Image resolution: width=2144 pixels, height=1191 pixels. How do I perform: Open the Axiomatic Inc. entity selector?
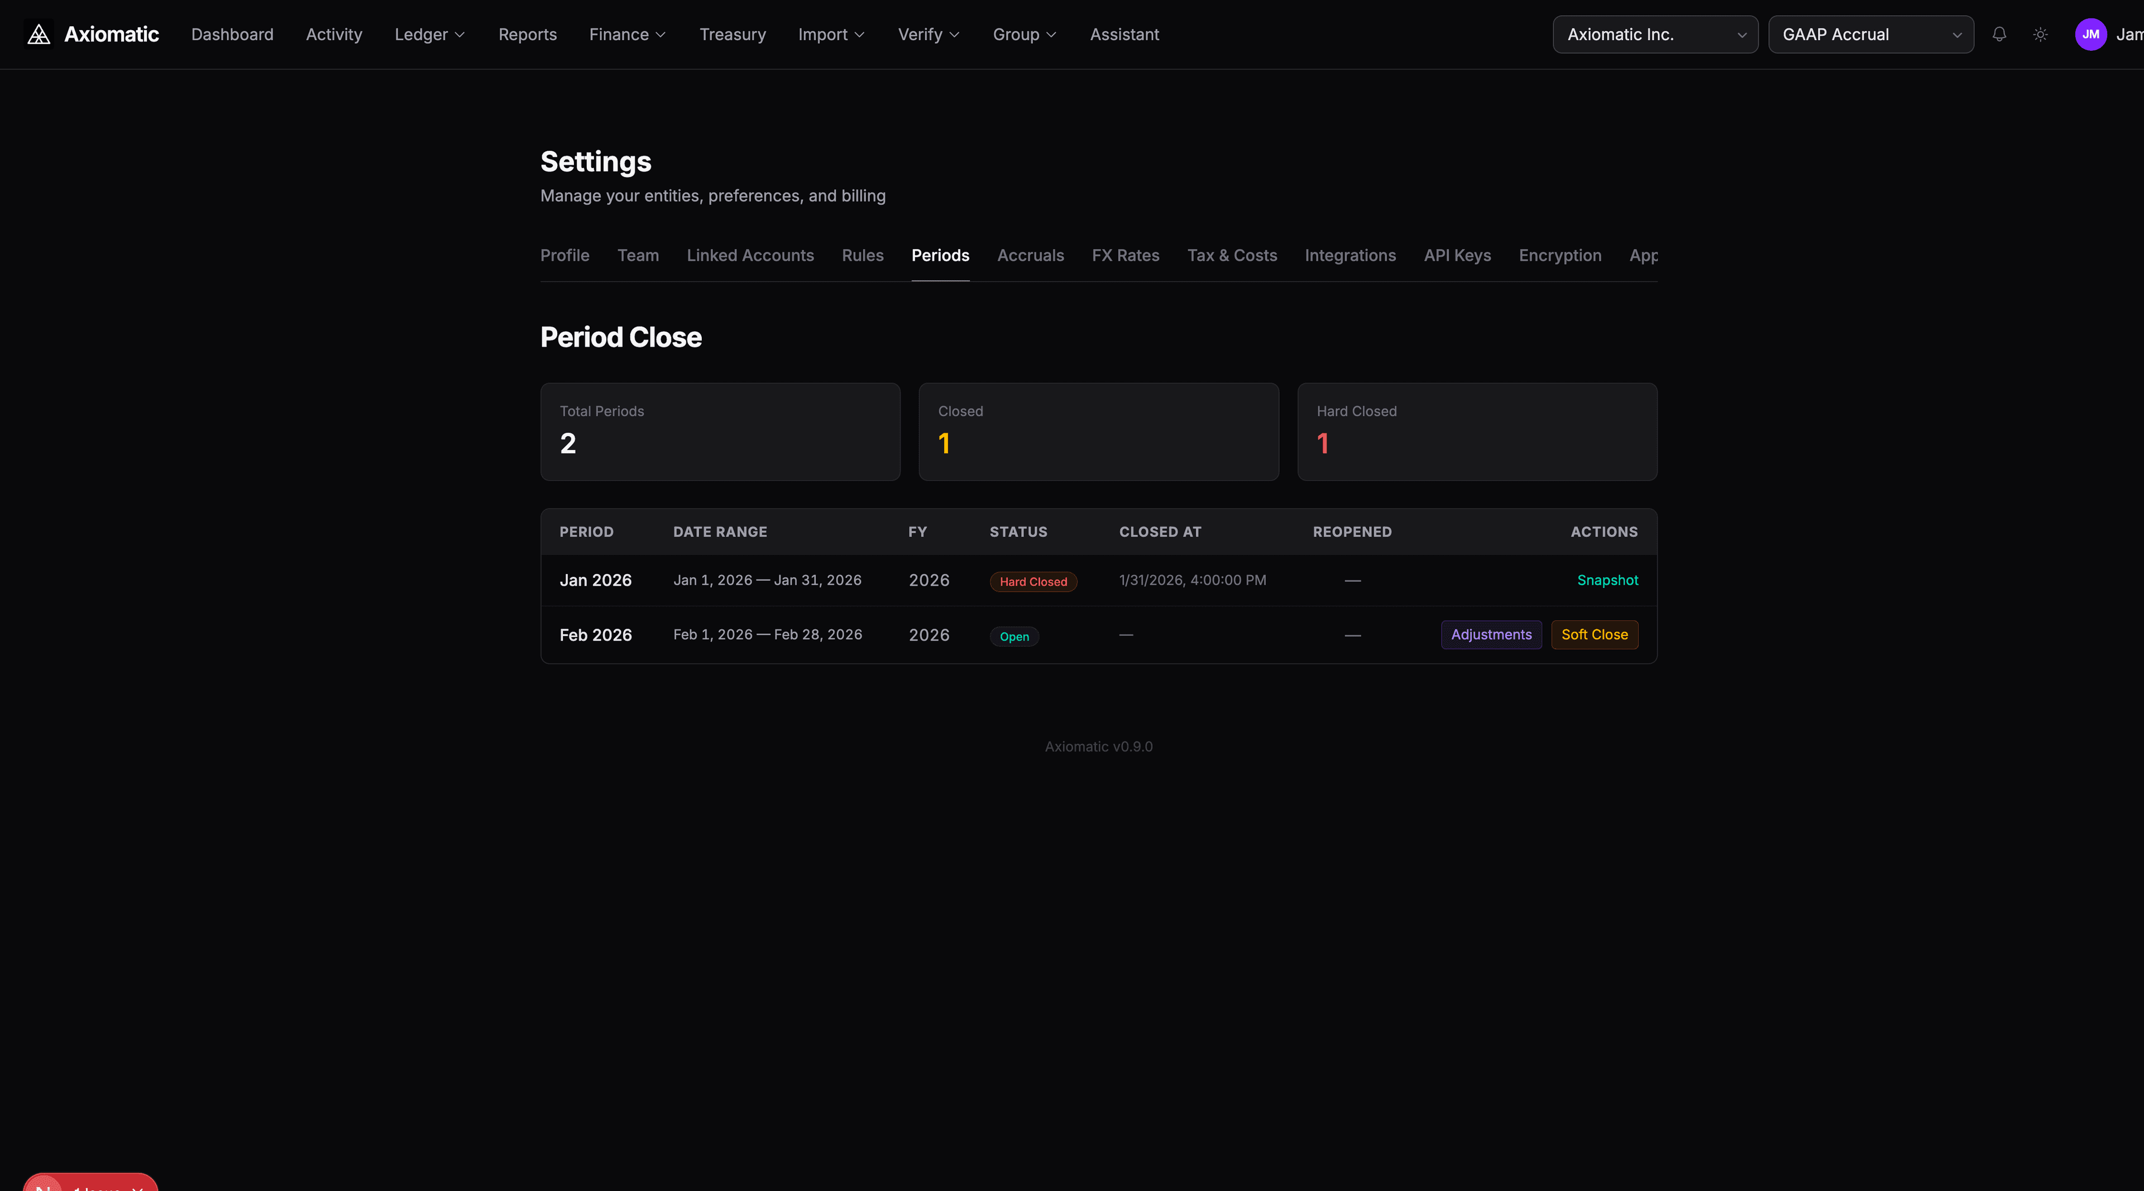[1654, 34]
